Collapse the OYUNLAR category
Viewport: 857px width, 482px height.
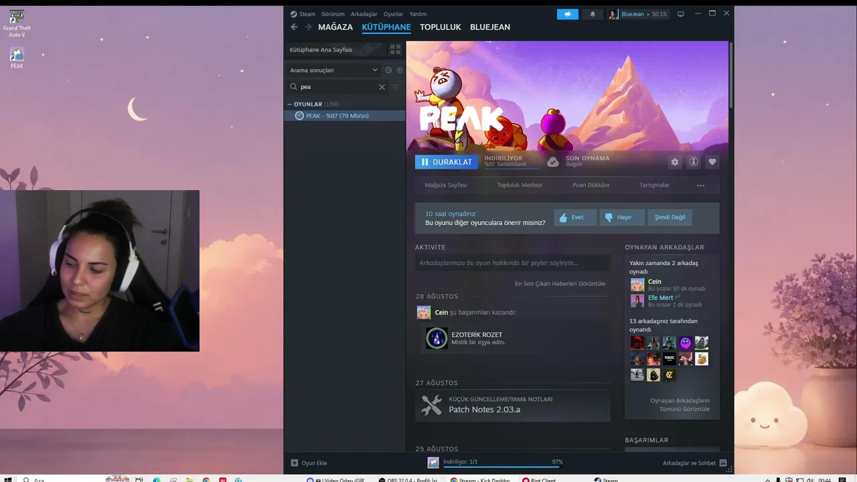pos(290,104)
